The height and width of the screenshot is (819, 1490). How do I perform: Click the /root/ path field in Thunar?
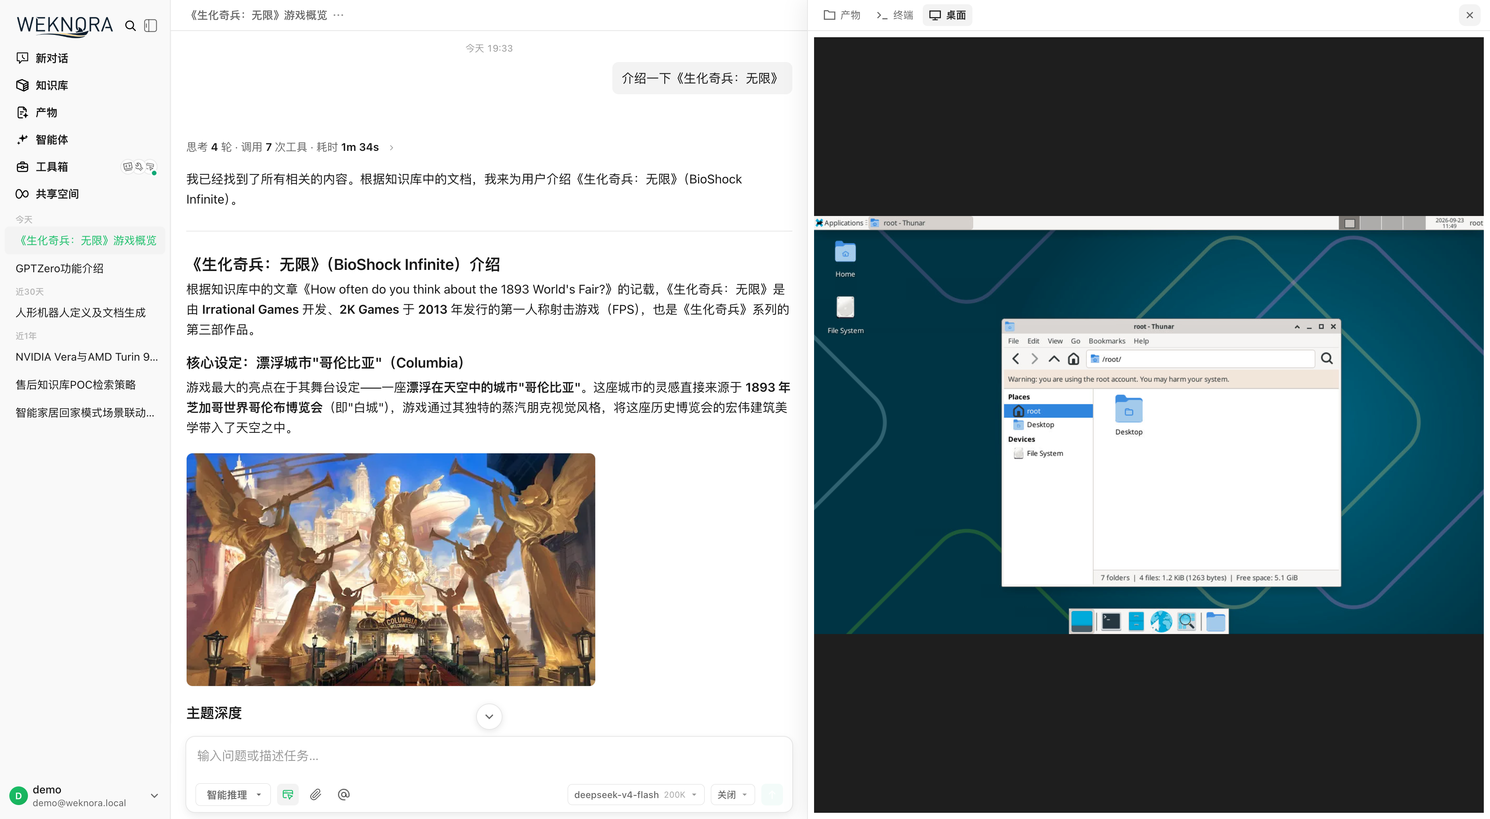[1201, 359]
